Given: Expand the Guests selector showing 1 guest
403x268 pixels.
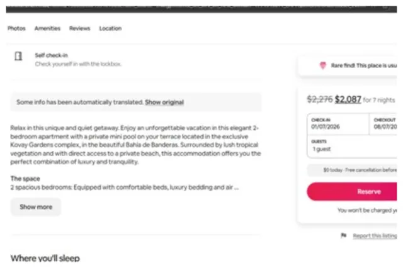Looking at the screenshot, I should tap(353, 146).
